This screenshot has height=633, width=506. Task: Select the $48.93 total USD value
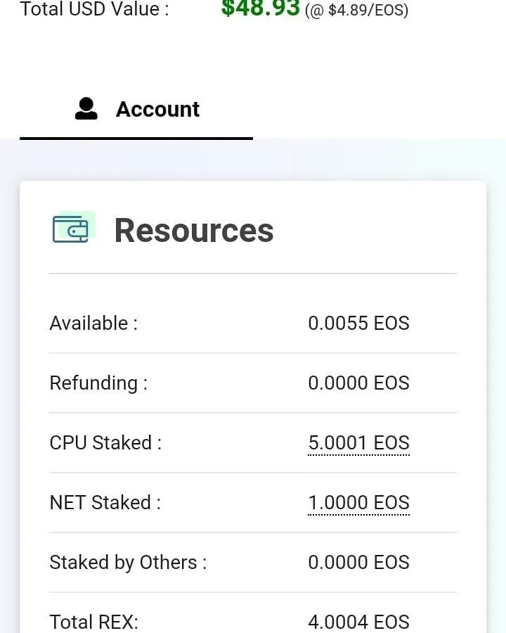(261, 8)
